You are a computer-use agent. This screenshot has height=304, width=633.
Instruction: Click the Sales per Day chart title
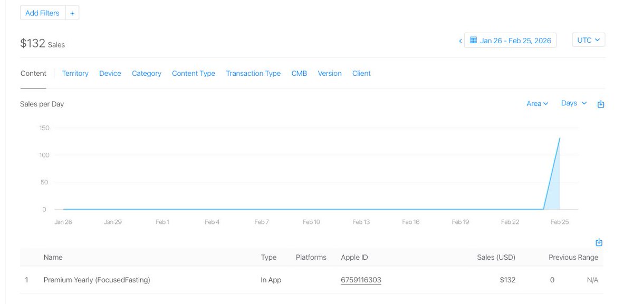(42, 104)
